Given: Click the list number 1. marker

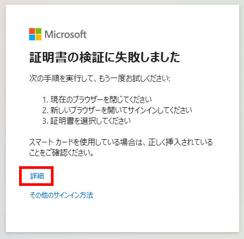Looking at the screenshot, I should click(x=46, y=100).
